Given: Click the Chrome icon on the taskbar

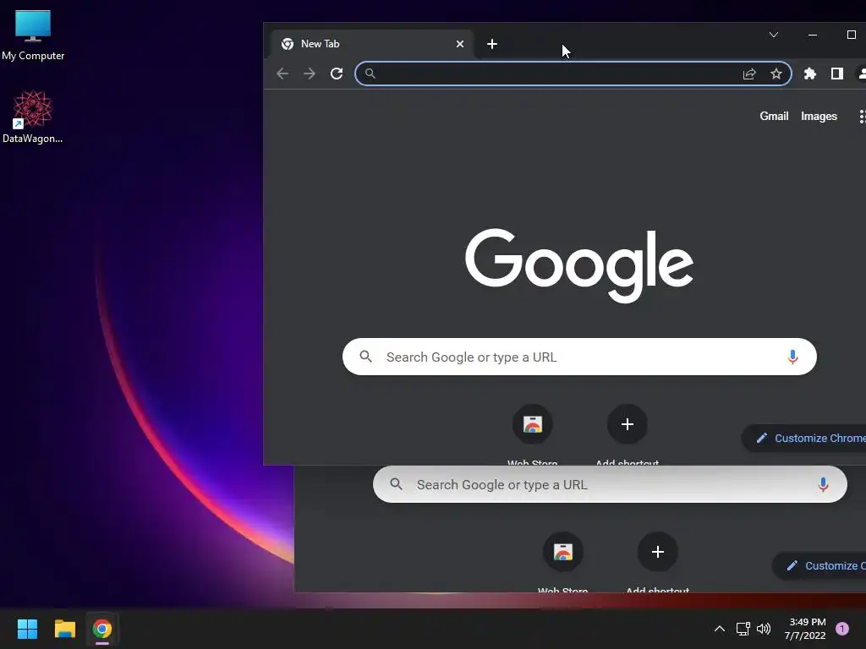Looking at the screenshot, I should click(102, 629).
